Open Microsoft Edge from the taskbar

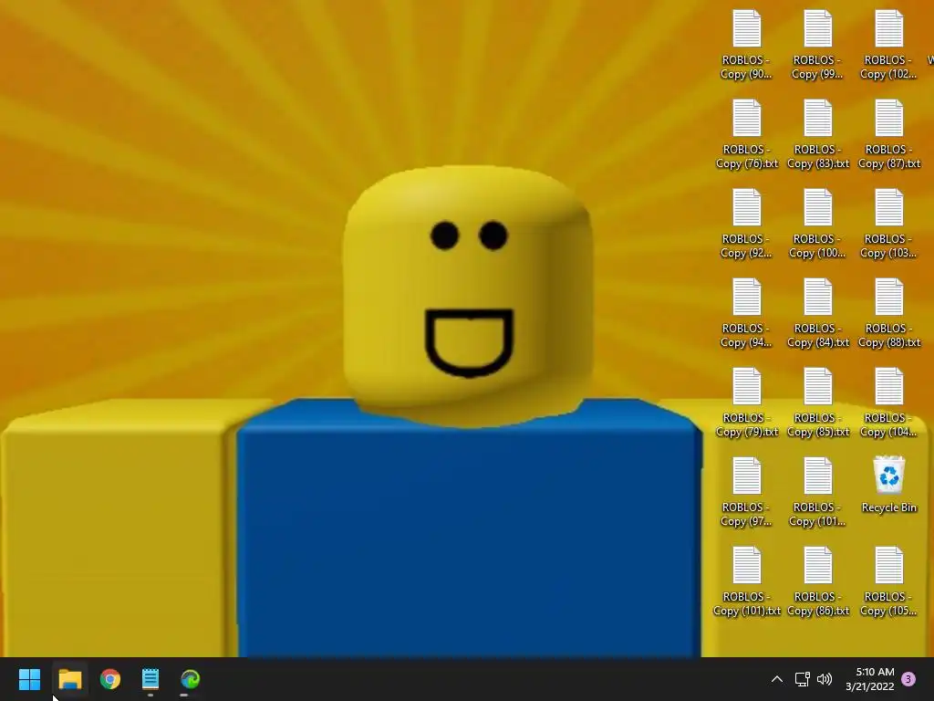coord(190,679)
